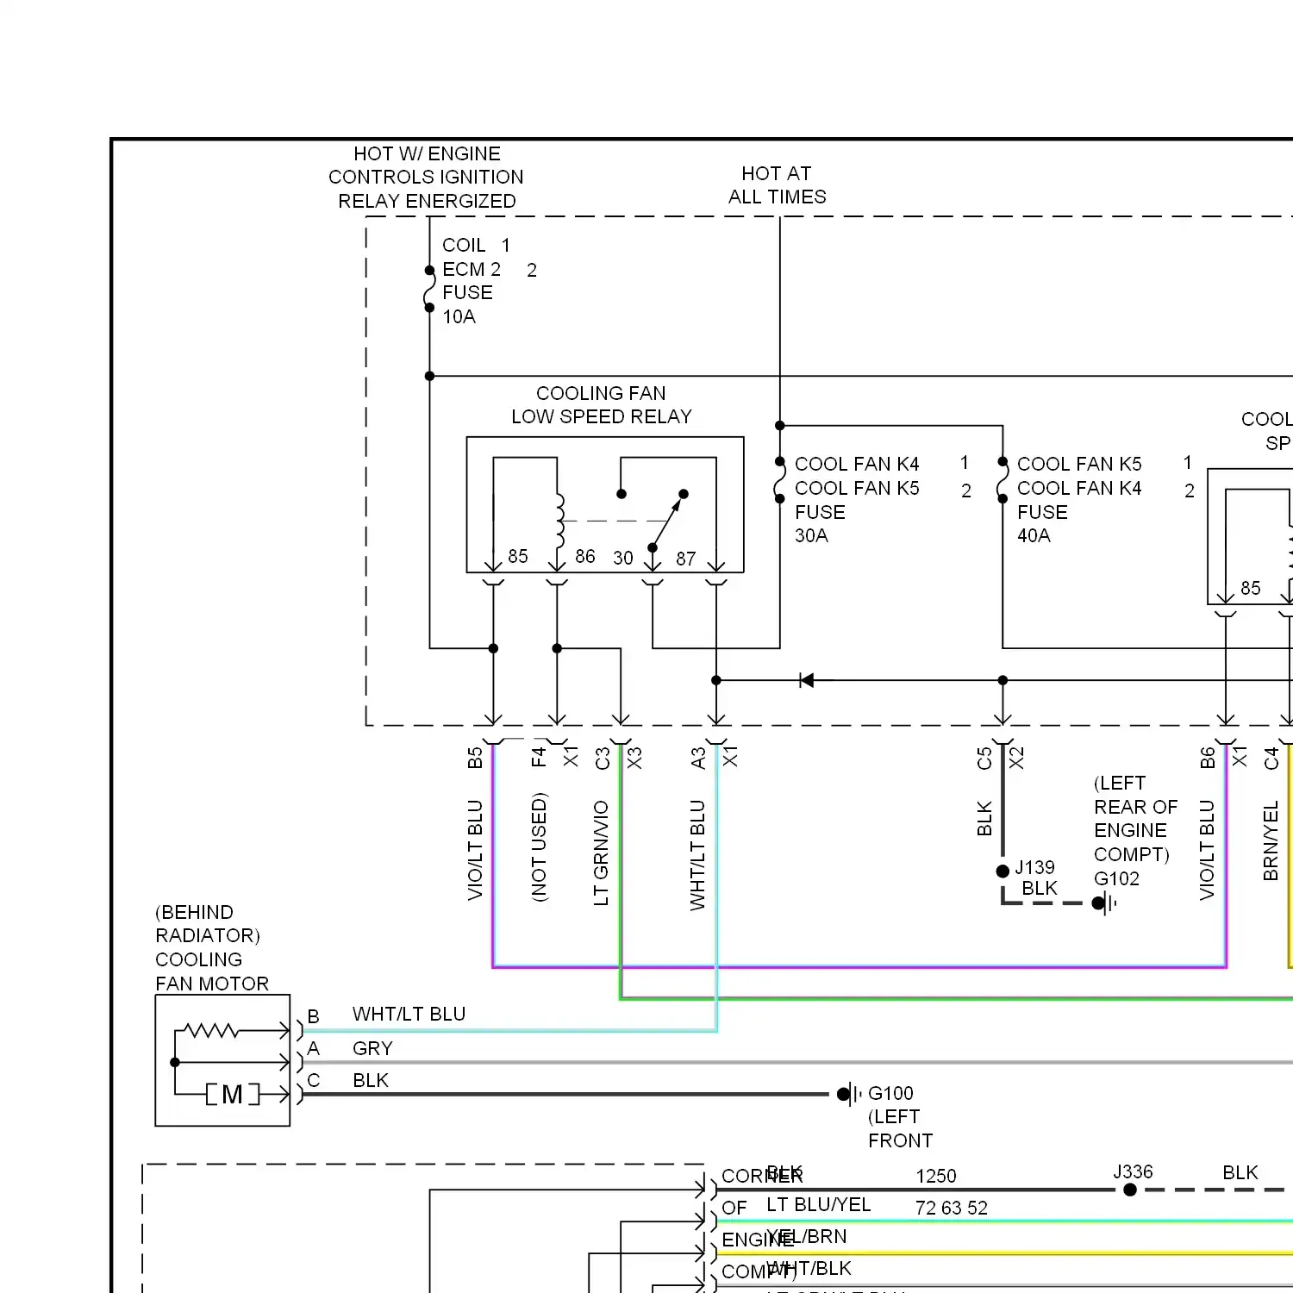Click the resistor symbol inside the fan motor

(212, 1031)
